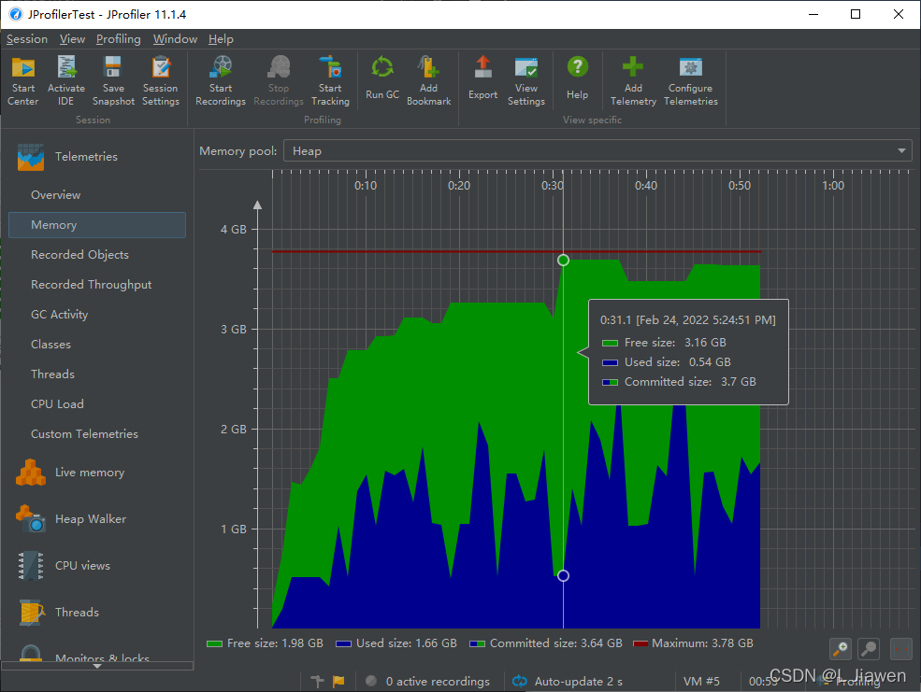
Task: Open View Settings
Action: point(526,80)
